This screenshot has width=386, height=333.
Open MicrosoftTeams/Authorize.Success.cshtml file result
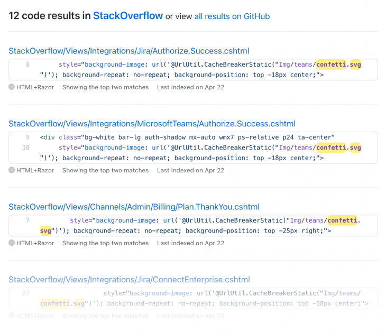coord(152,124)
